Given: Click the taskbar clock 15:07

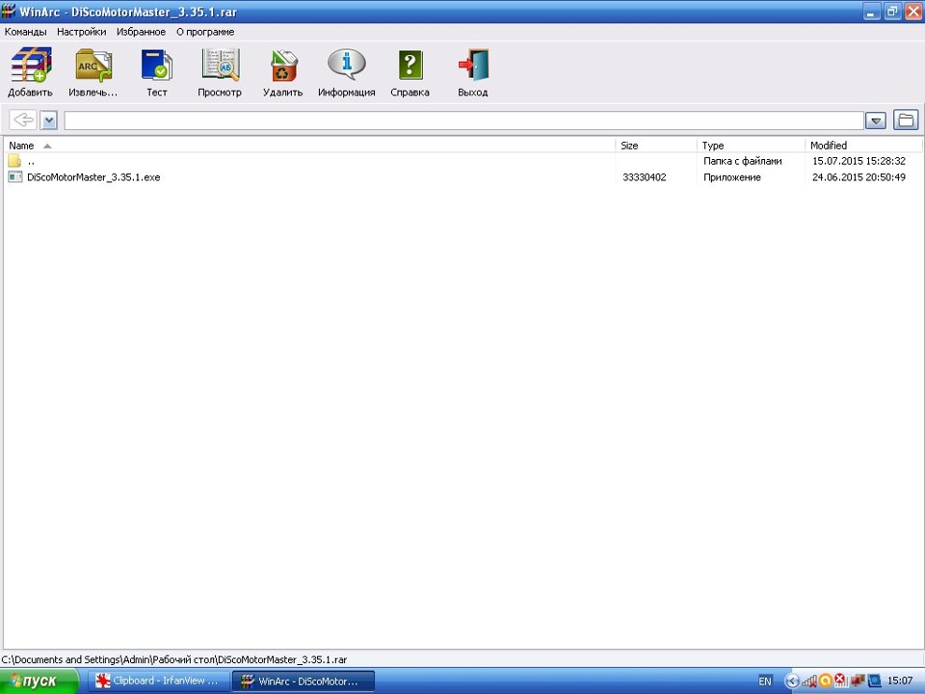Looking at the screenshot, I should [900, 681].
